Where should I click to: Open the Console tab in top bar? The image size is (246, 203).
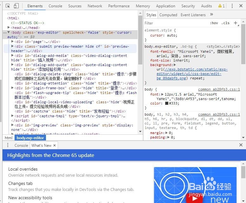tap(55, 6)
